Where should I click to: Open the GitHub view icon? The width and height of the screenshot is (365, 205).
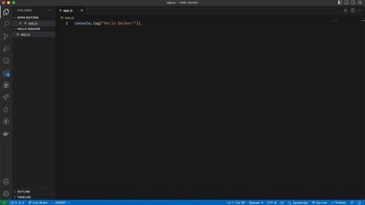6,85
